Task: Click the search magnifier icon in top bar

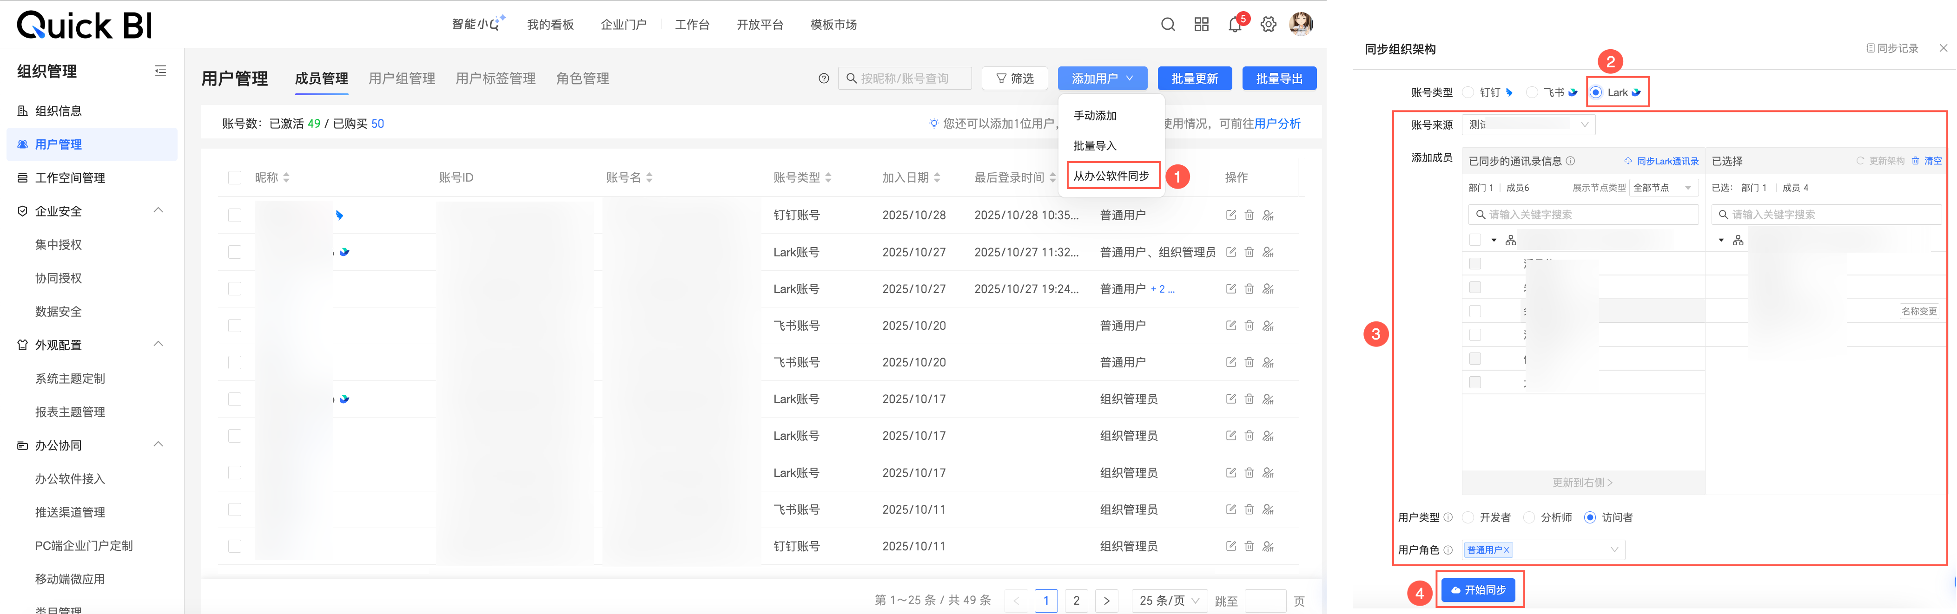Action: (1168, 24)
